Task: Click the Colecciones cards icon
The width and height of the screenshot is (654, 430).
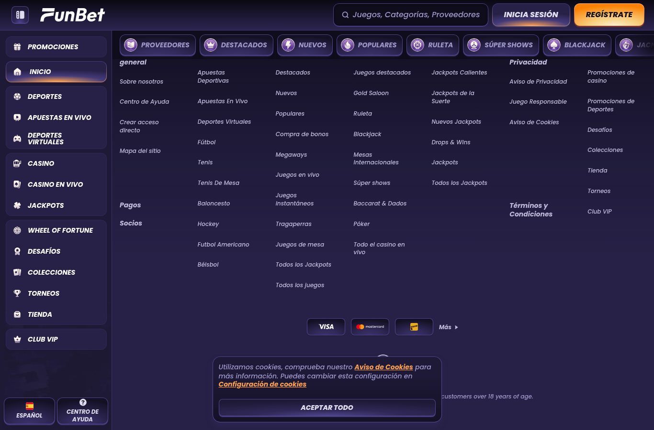Action: coord(17,272)
